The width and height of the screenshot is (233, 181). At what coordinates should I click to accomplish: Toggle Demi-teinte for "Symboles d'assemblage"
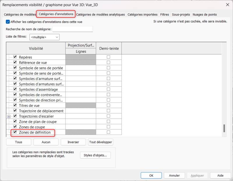tap(108, 89)
